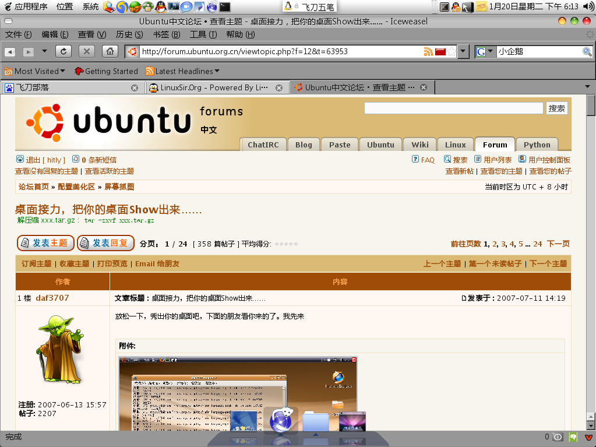Click the red V icon in status bar
This screenshot has height=447, width=596.
coord(588,437)
